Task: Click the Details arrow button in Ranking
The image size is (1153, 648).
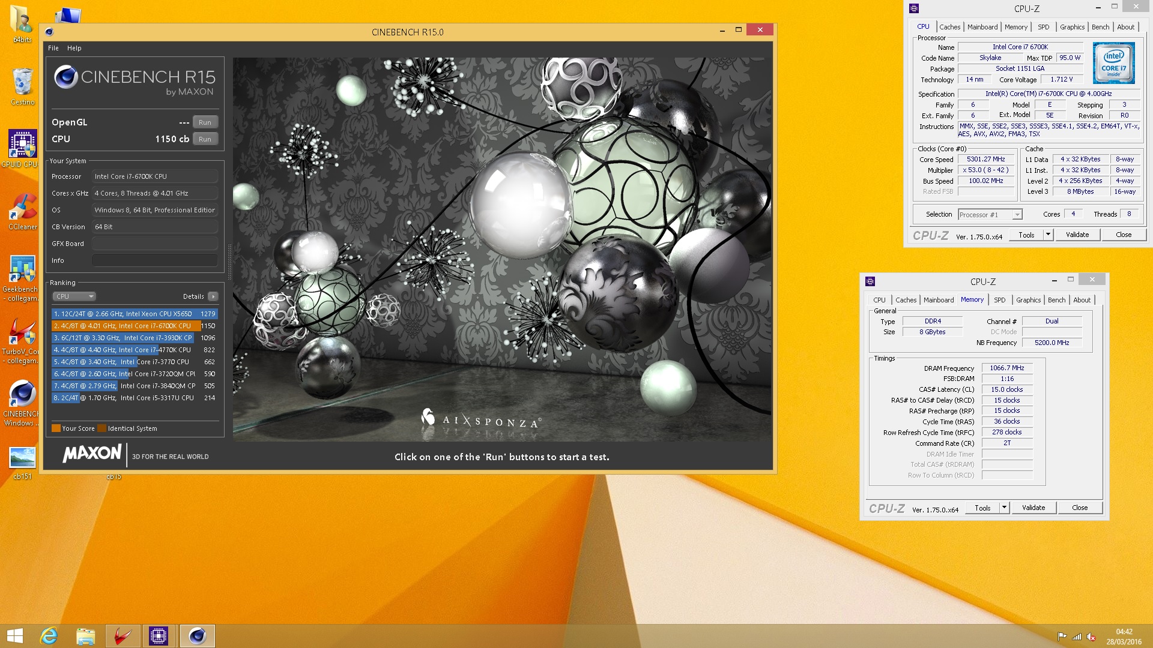Action: point(213,296)
